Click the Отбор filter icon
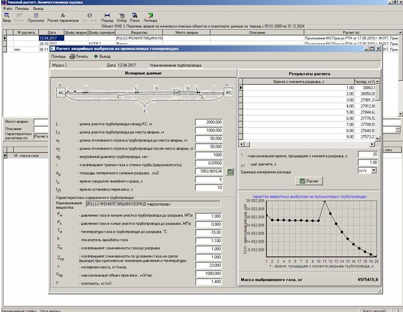Viewport: 403px width, 312px height. click(122, 16)
